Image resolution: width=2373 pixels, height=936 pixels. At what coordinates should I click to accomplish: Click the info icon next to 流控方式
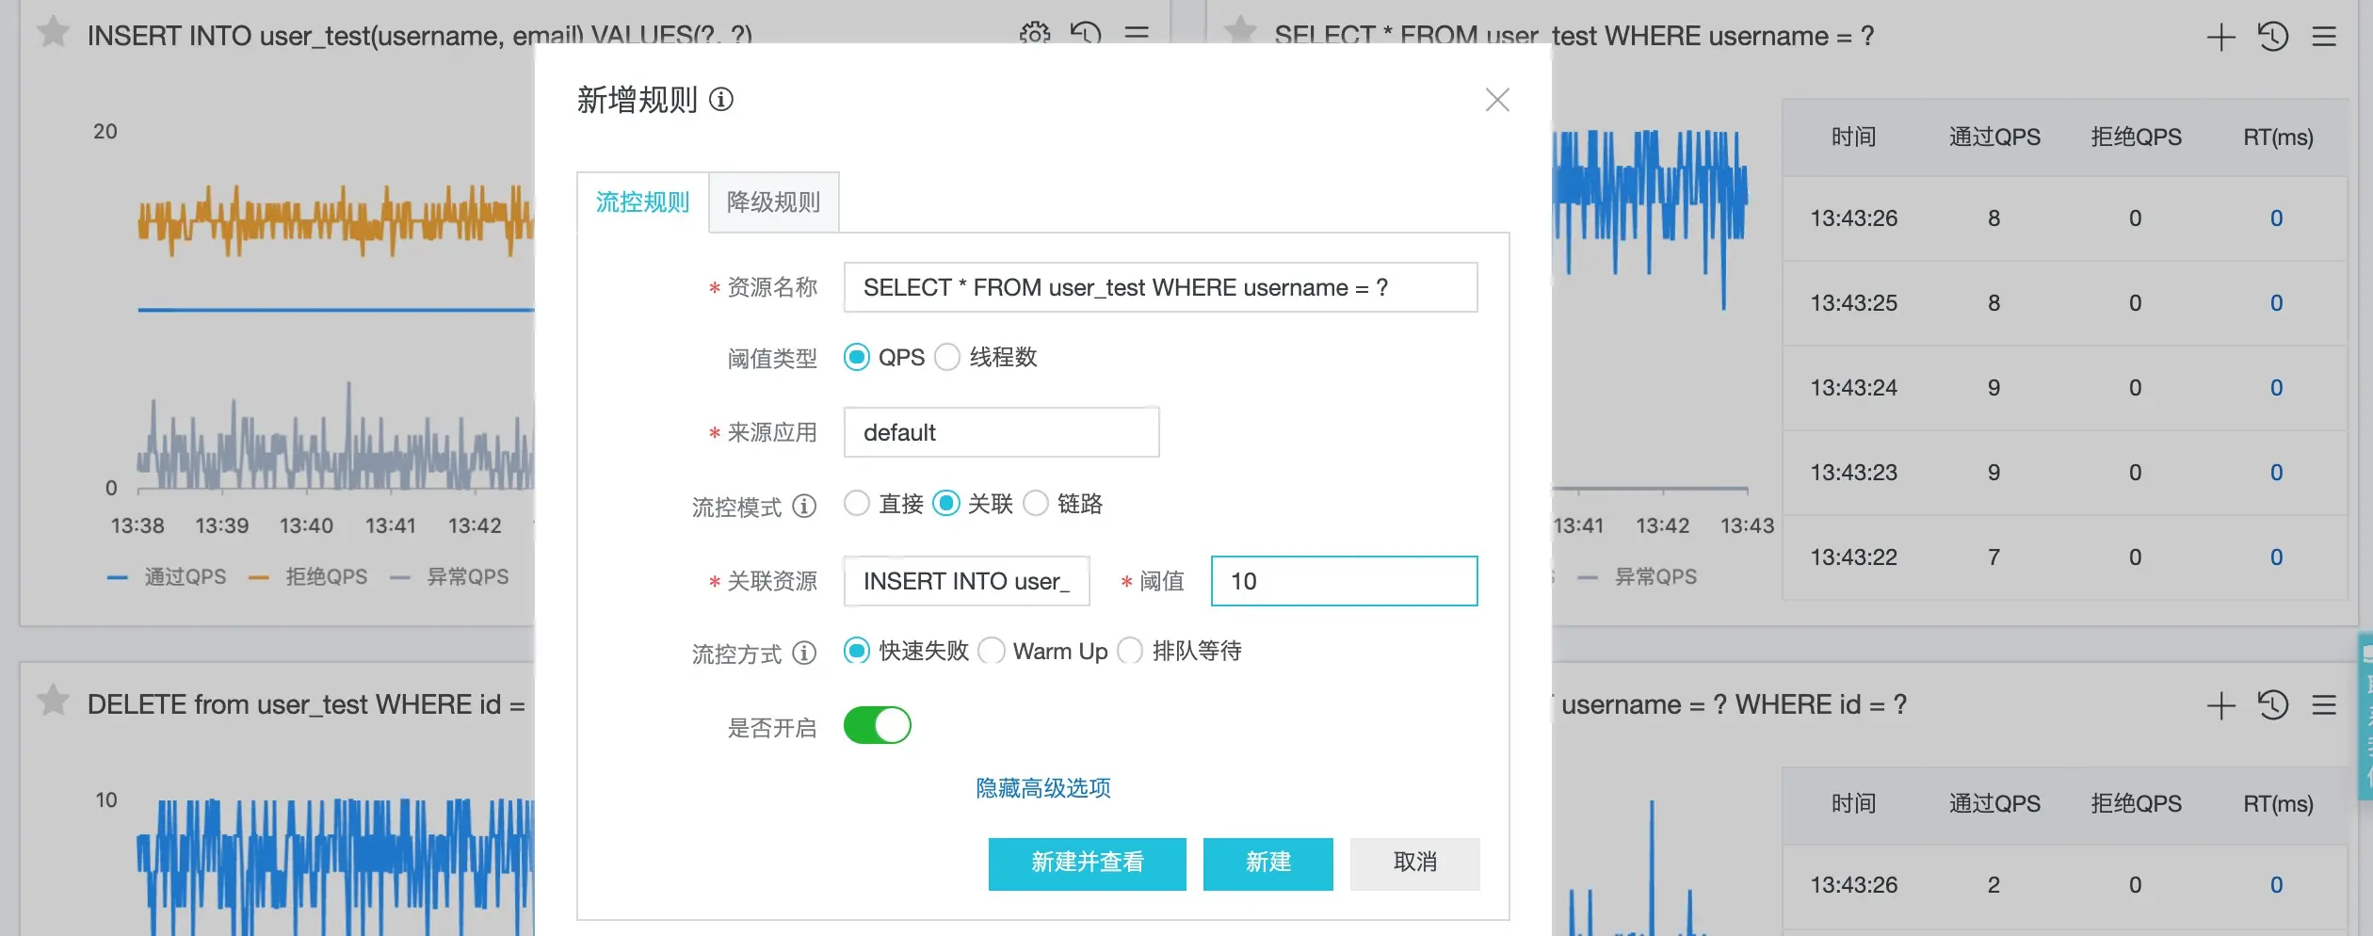pos(804,653)
